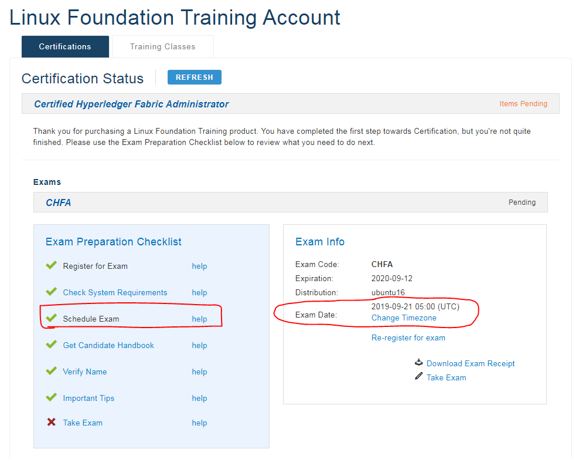Viewport: 572px width, 459px height.
Task: Select the exam date 2019-09-21 05:00 (UTC)
Action: click(x=416, y=306)
